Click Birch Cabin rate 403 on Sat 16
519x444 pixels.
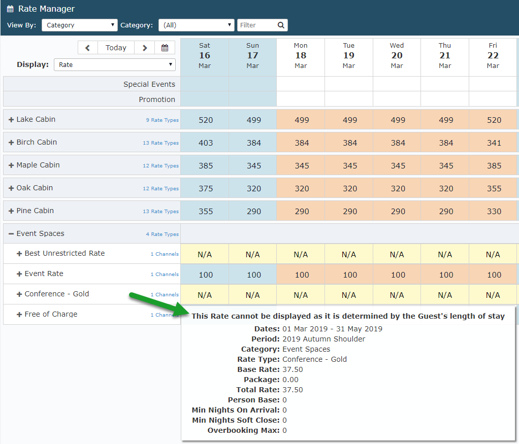(x=205, y=143)
